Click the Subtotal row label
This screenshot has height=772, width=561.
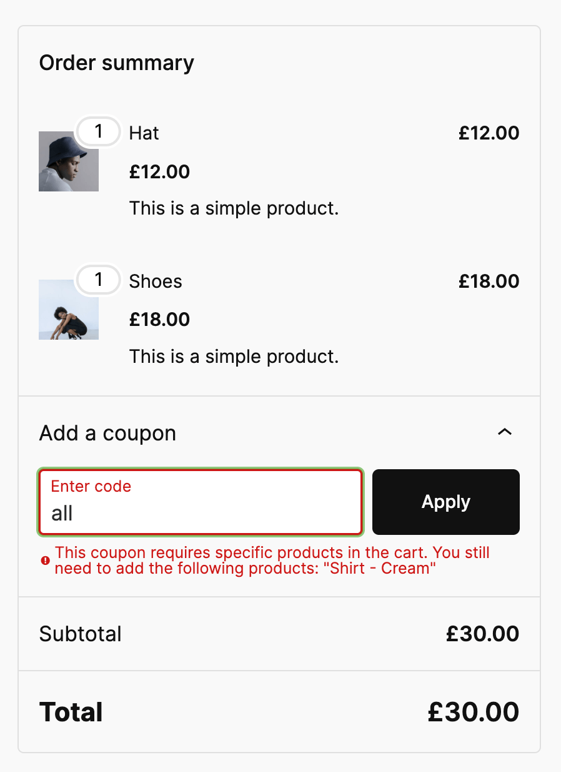click(x=80, y=634)
